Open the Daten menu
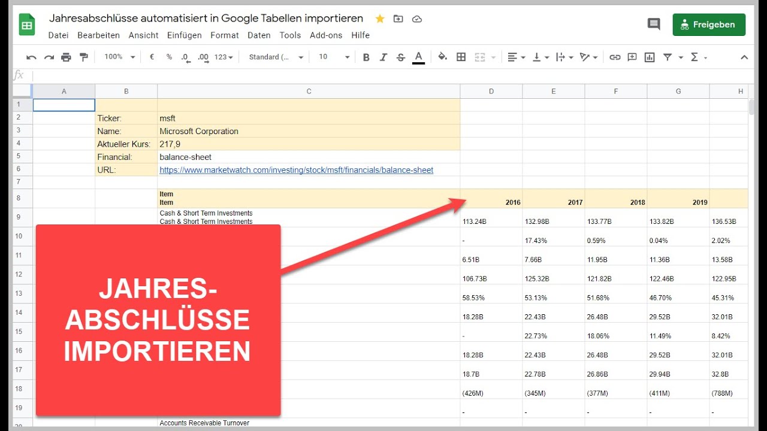This screenshot has width=767, height=431. point(259,35)
